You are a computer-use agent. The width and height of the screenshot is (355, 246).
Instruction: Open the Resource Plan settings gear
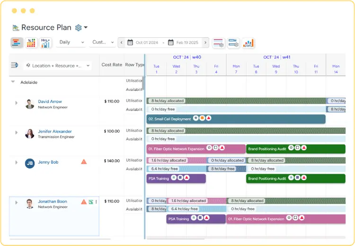(78, 27)
